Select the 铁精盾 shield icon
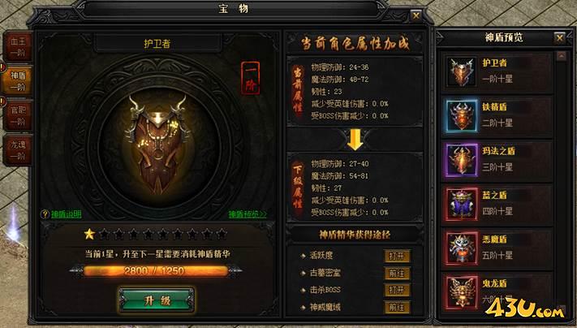 click(462, 115)
